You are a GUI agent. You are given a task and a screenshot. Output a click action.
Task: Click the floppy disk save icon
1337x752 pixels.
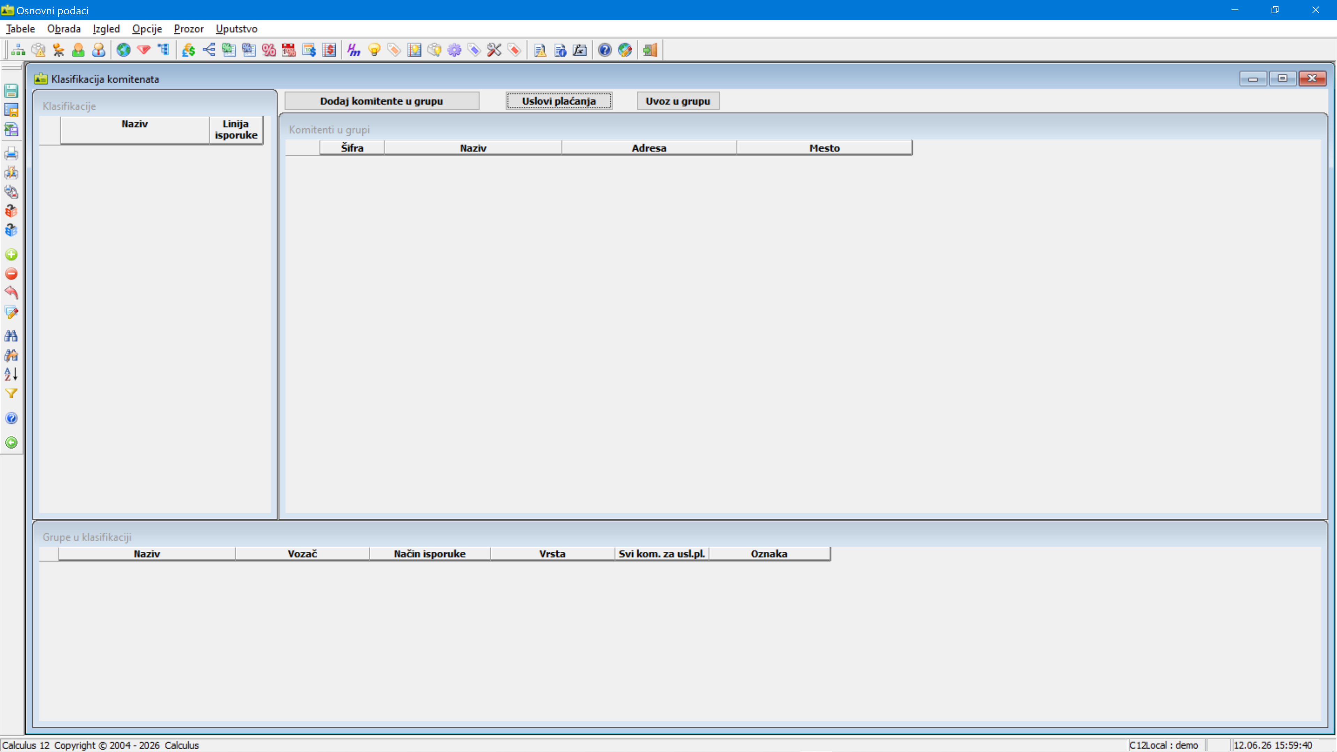(x=11, y=91)
